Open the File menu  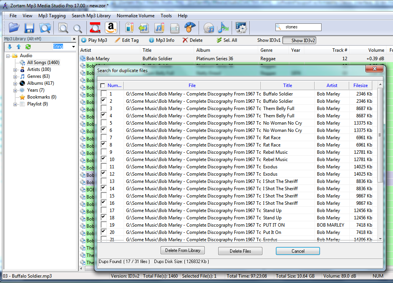(13, 15)
